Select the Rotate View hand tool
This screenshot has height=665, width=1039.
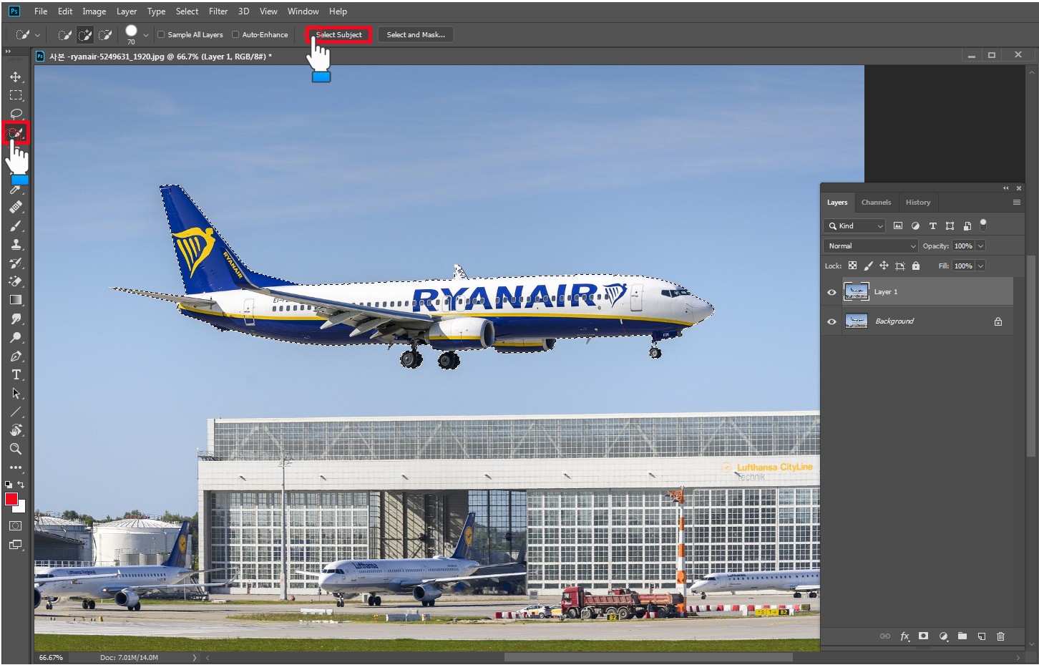[x=16, y=430]
